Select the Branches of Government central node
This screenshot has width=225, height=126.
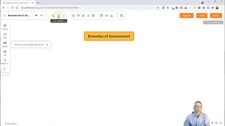pyautogui.click(x=109, y=36)
